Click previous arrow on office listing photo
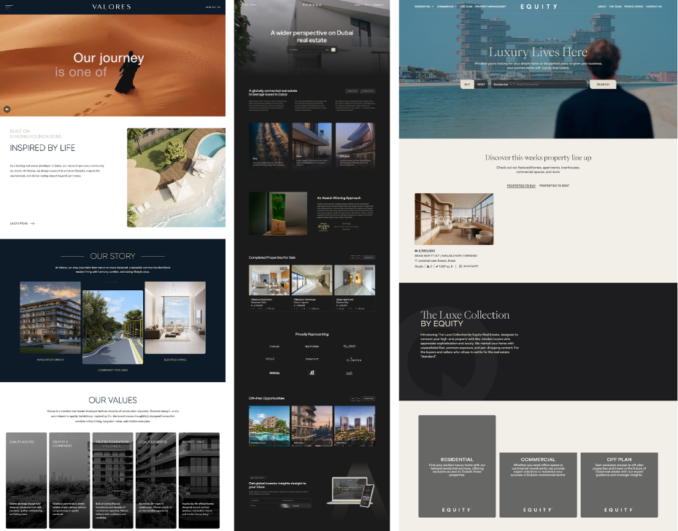Viewport: 678px width, 531px height. tap(417, 217)
